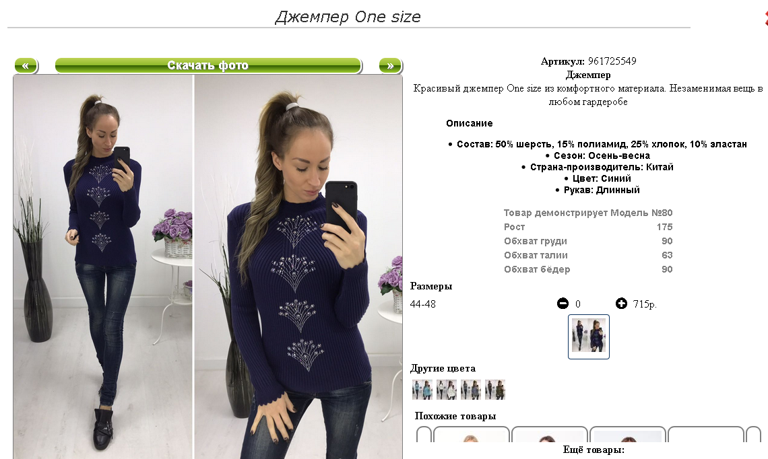Open the navy sweater preview thumbnail
Viewport: 768px width, 459px height.
(x=589, y=337)
